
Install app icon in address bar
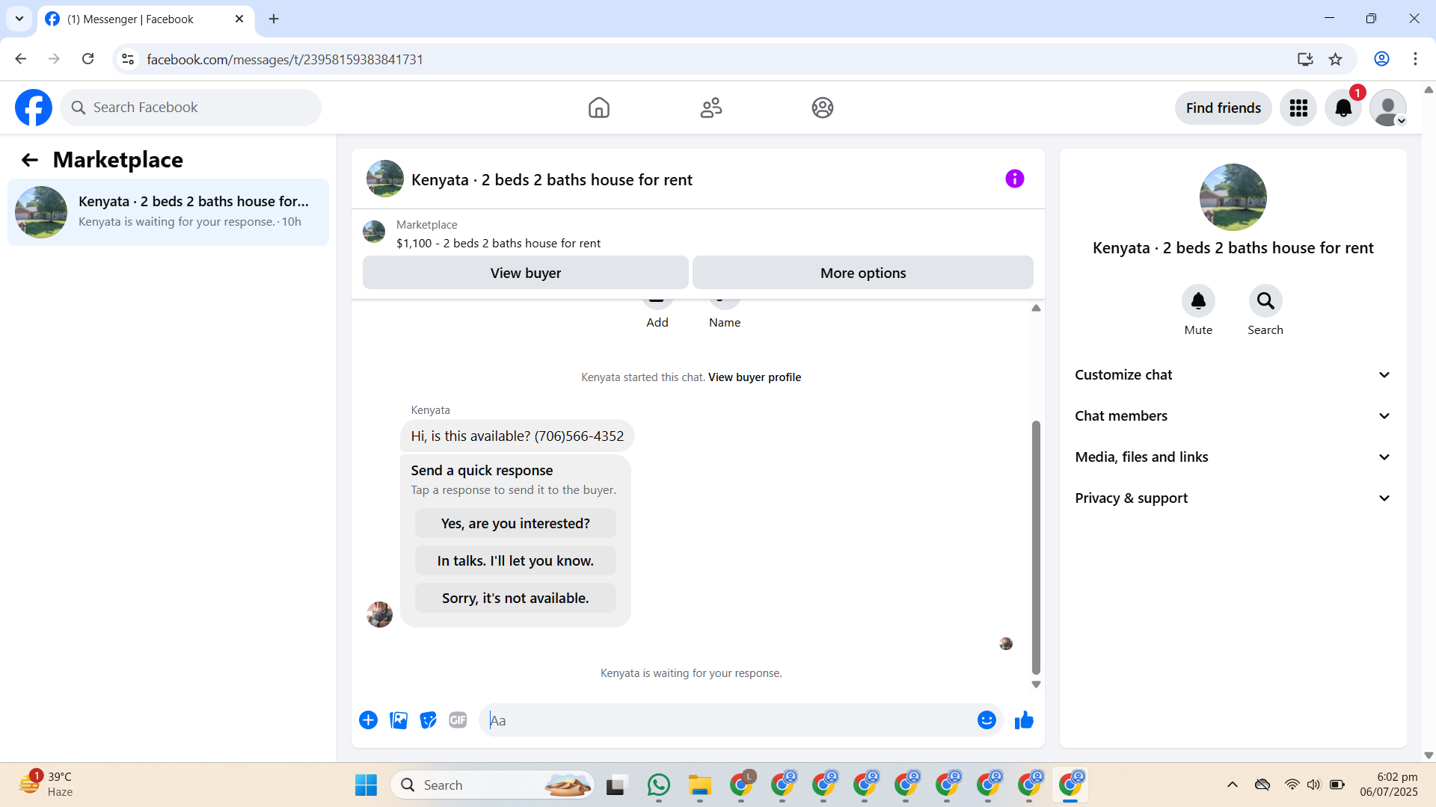(1305, 59)
